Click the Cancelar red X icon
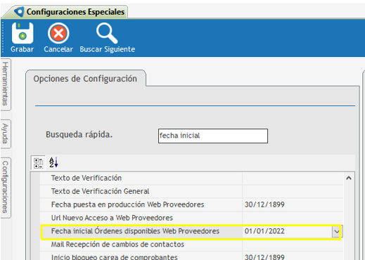 [58, 33]
